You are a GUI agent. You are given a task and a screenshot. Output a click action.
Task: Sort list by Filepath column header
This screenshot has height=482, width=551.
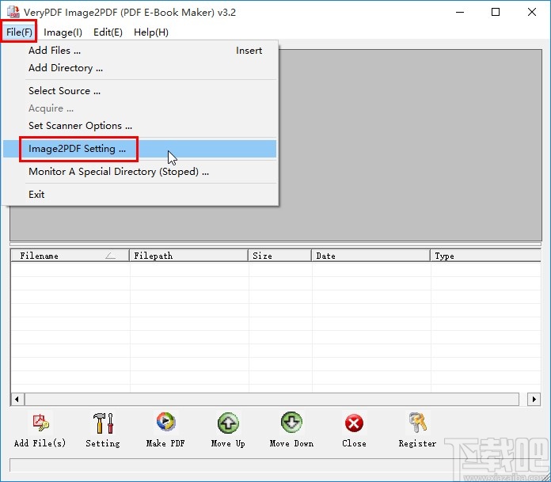click(188, 256)
